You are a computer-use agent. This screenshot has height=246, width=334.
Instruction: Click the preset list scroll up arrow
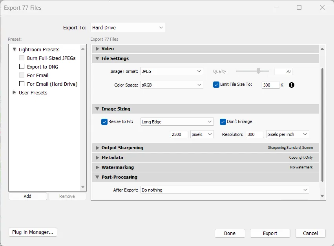coord(83,49)
